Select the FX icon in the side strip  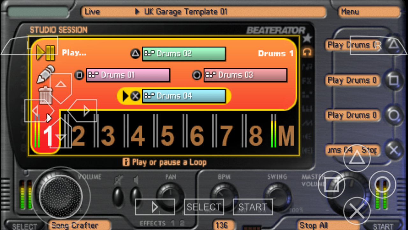click(307, 80)
